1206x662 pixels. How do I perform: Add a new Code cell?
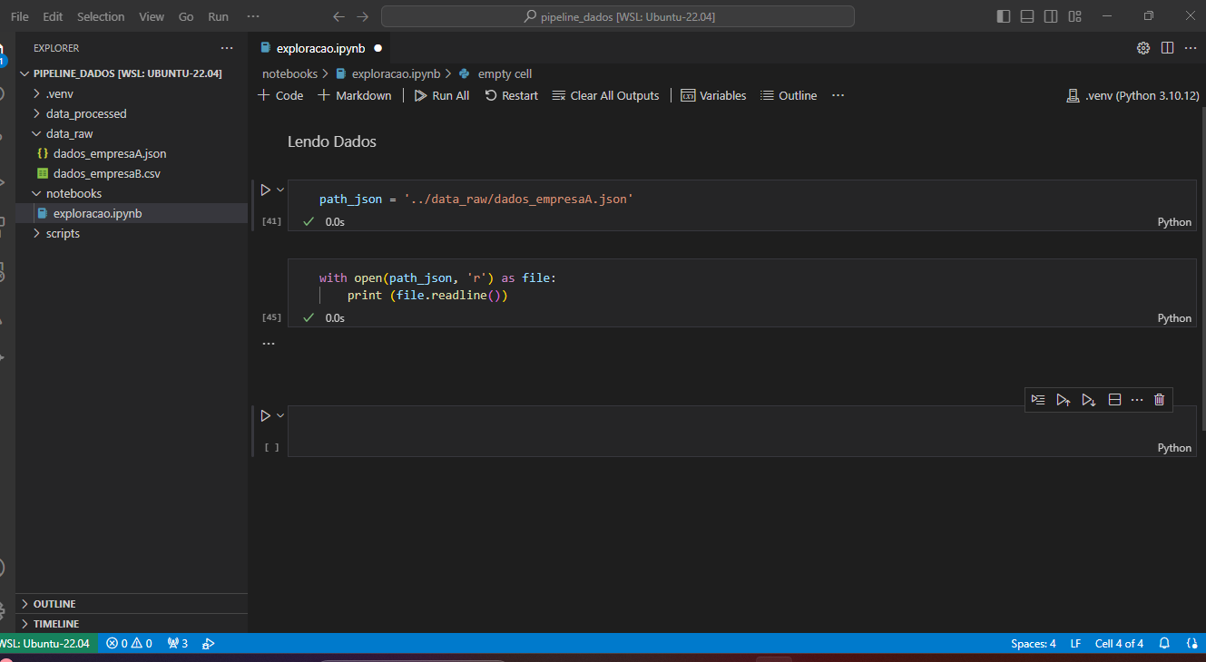pyautogui.click(x=280, y=95)
